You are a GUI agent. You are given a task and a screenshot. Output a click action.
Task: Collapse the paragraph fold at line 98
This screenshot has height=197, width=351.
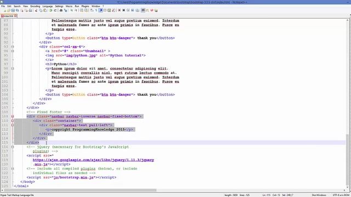(x=13, y=68)
